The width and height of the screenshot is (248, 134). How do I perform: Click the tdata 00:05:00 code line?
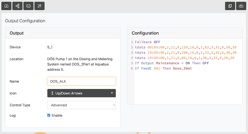click(x=185, y=47)
